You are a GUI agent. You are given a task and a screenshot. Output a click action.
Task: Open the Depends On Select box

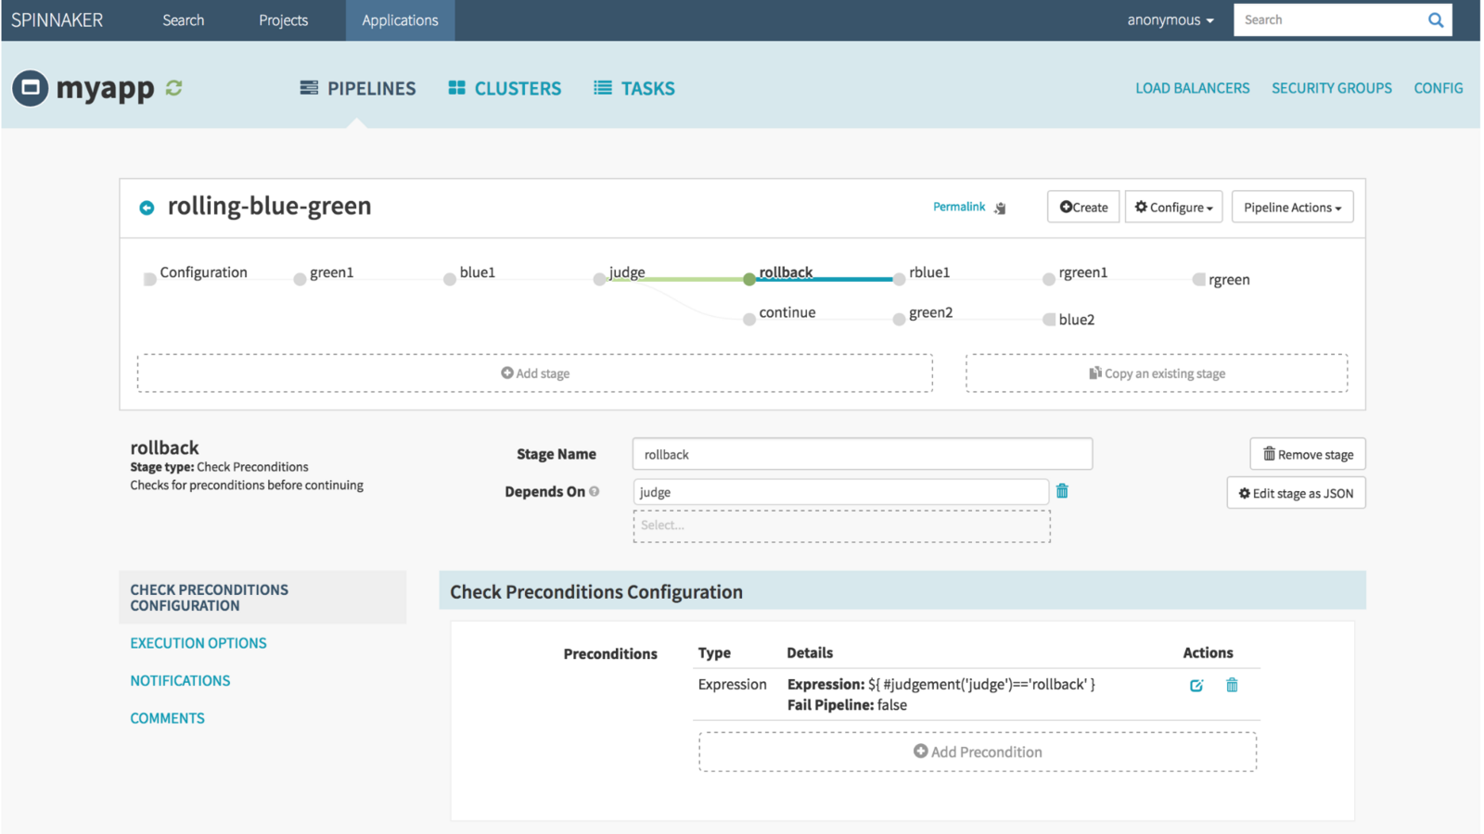coord(842,525)
